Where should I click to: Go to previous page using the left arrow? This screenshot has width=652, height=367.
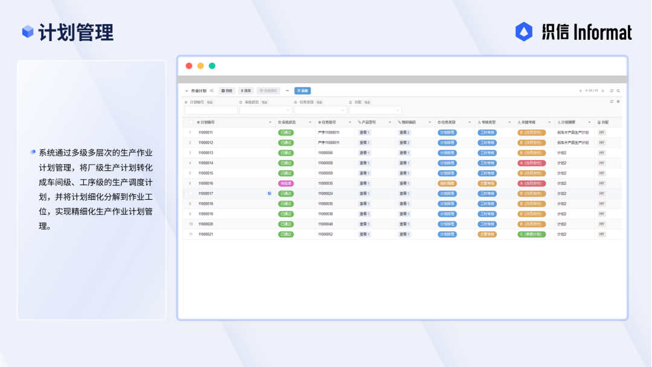click(x=581, y=91)
